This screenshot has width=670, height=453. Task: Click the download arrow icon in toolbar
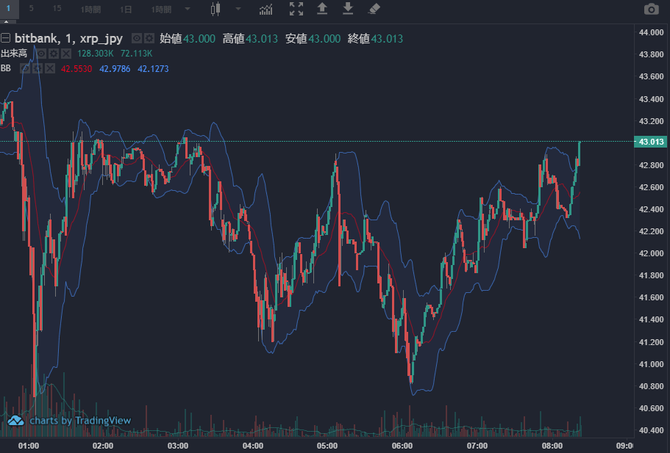point(348,10)
